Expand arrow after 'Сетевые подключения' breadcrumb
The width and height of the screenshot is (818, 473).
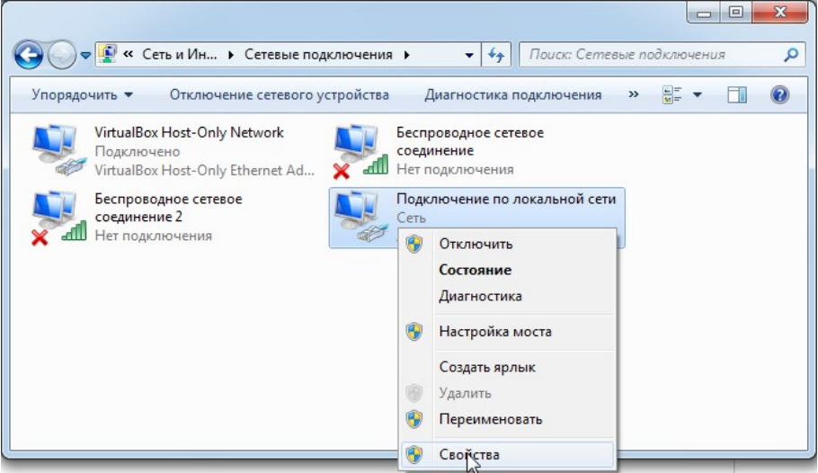[407, 55]
